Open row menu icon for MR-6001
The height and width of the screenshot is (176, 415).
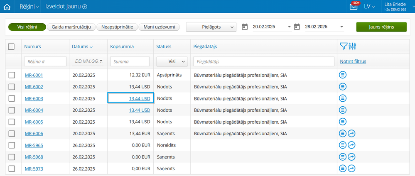[x=343, y=75]
